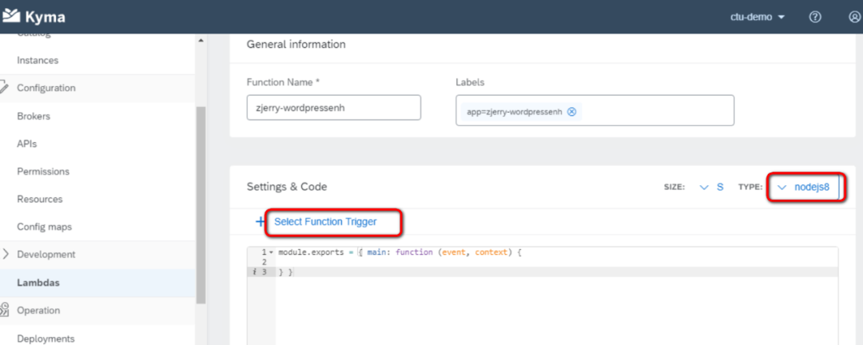Open Deployments in the sidebar
The height and width of the screenshot is (345, 863).
click(45, 338)
